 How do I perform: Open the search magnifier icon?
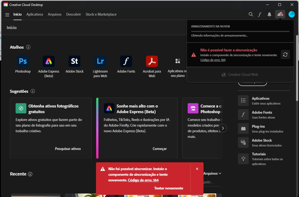coord(251,14)
